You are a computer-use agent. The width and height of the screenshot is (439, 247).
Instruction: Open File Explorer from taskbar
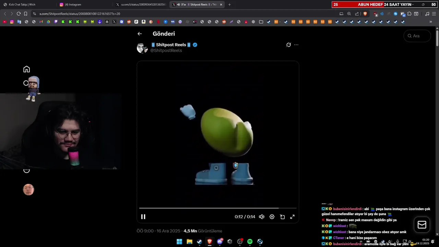click(x=189, y=242)
